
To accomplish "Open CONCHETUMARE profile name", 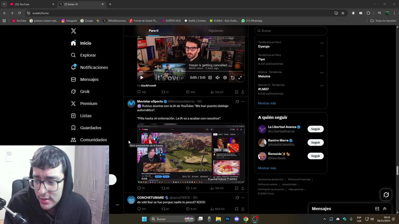I will click(x=151, y=198).
